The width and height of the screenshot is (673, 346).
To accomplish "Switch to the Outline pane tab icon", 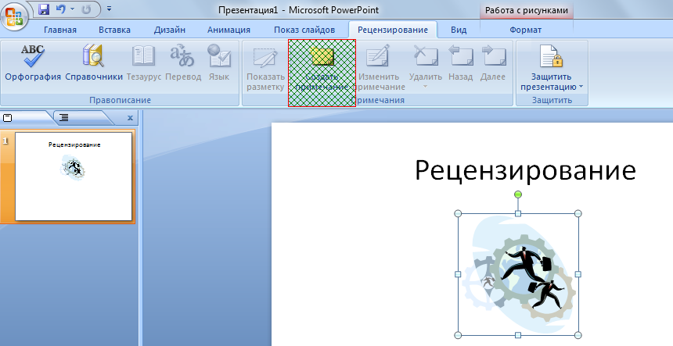I will [x=63, y=118].
